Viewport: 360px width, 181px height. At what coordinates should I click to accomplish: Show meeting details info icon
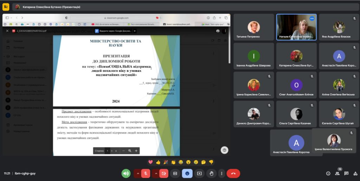(328, 173)
